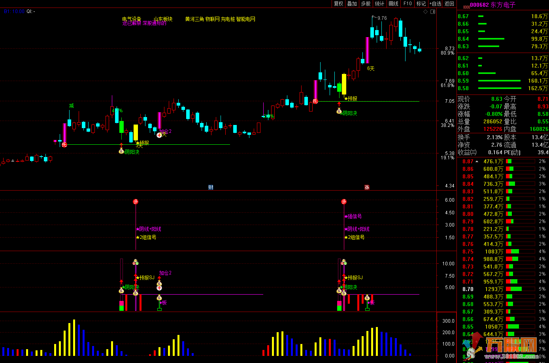549x363 pixels.
Task: Open the 电气设备 sector tag
Action: coord(132,19)
